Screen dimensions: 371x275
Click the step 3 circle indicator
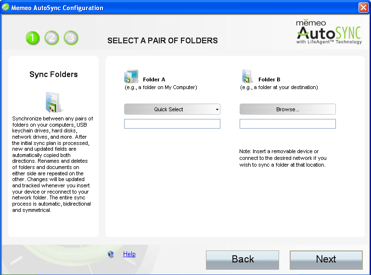tap(71, 38)
